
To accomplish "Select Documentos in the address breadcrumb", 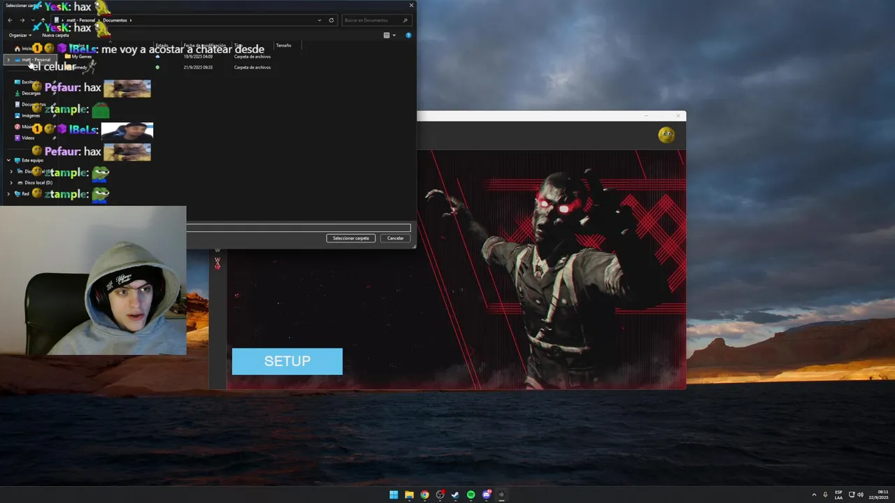I will pos(115,20).
